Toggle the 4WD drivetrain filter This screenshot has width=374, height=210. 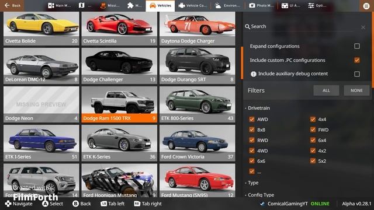click(x=252, y=150)
